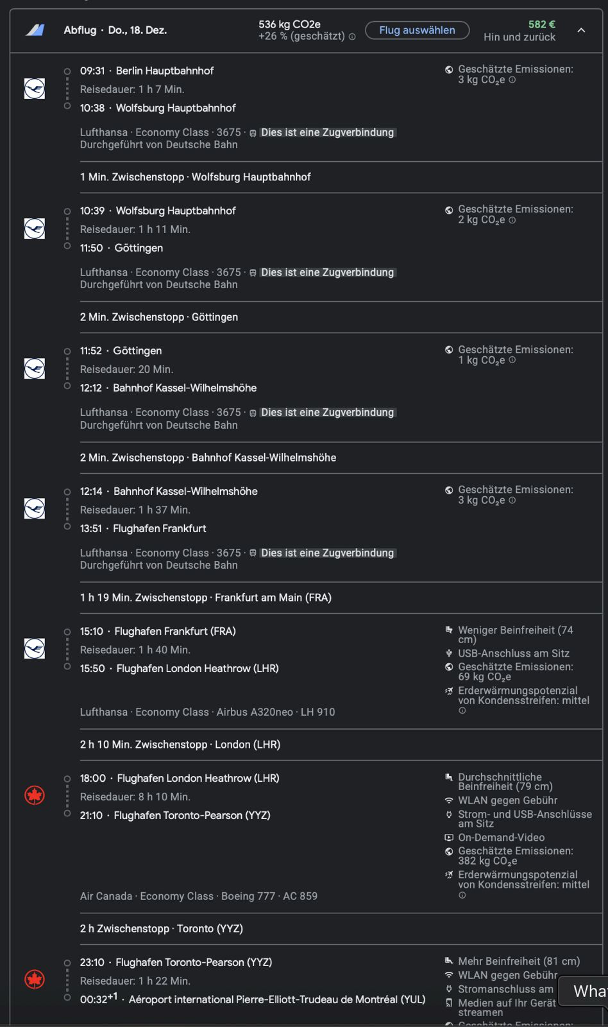The width and height of the screenshot is (608, 1027).
Task: Click the airline logo in the Abflug header
Action: (x=35, y=30)
